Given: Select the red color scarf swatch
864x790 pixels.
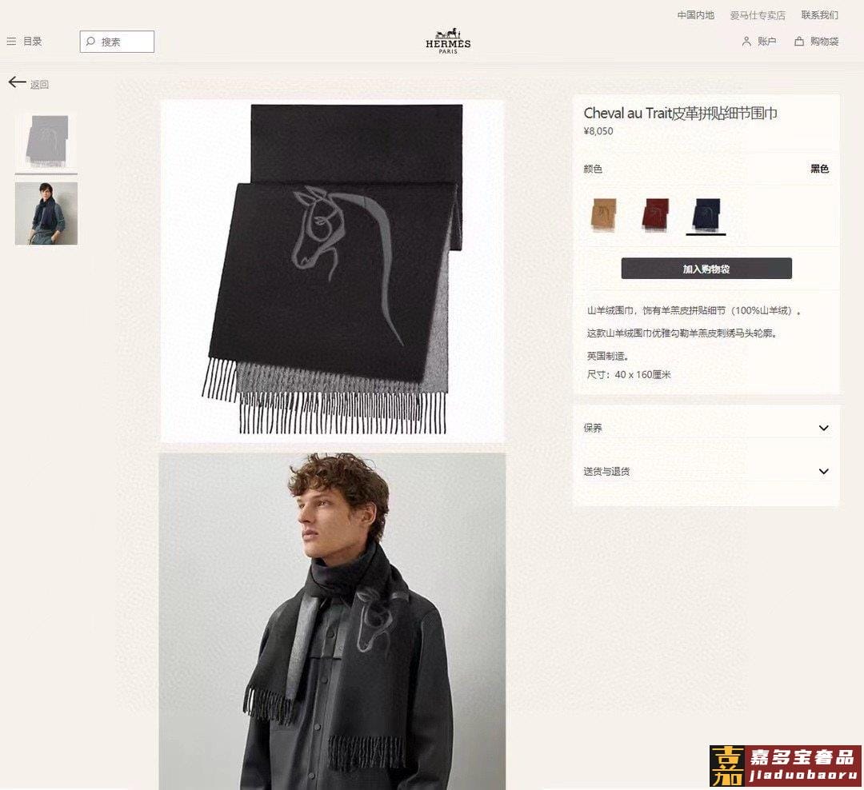Looking at the screenshot, I should [x=655, y=214].
